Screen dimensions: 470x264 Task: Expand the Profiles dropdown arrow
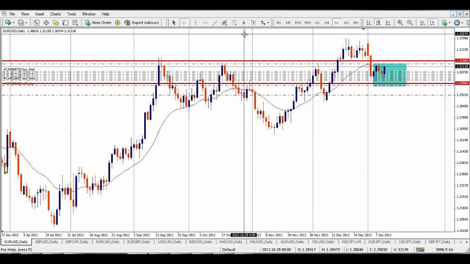26,23
